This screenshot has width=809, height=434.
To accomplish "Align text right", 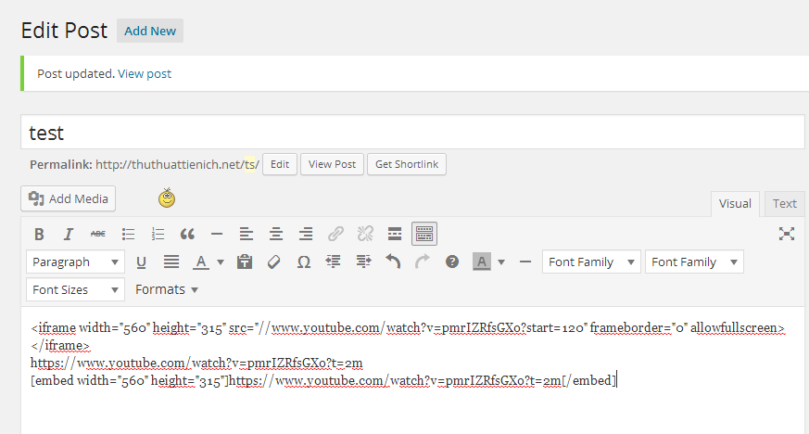I will [x=306, y=235].
